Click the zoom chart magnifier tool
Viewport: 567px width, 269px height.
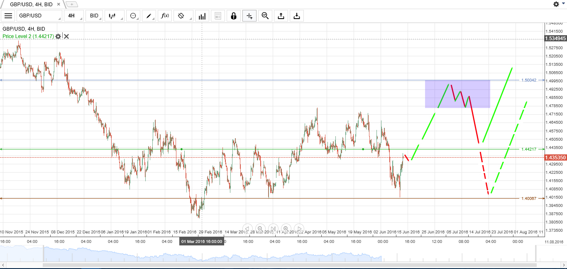coord(265,16)
